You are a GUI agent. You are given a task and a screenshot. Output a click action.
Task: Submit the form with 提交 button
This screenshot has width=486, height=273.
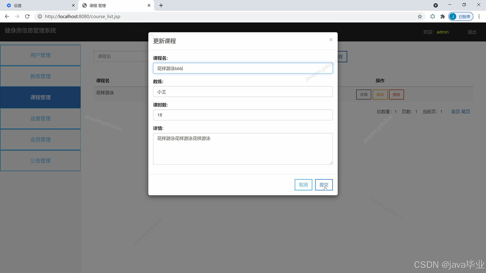tap(324, 185)
